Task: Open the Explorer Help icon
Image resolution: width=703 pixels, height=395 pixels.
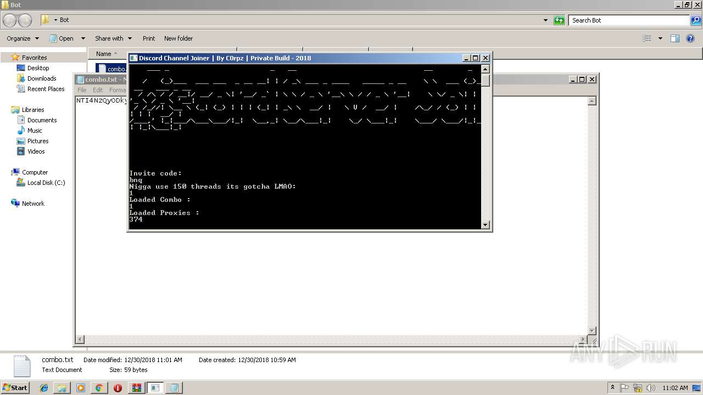Action: [x=690, y=38]
